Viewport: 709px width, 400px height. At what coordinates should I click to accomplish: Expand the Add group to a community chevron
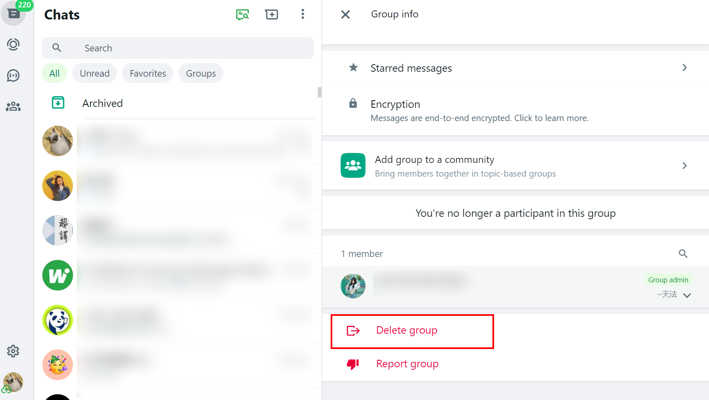tap(685, 165)
